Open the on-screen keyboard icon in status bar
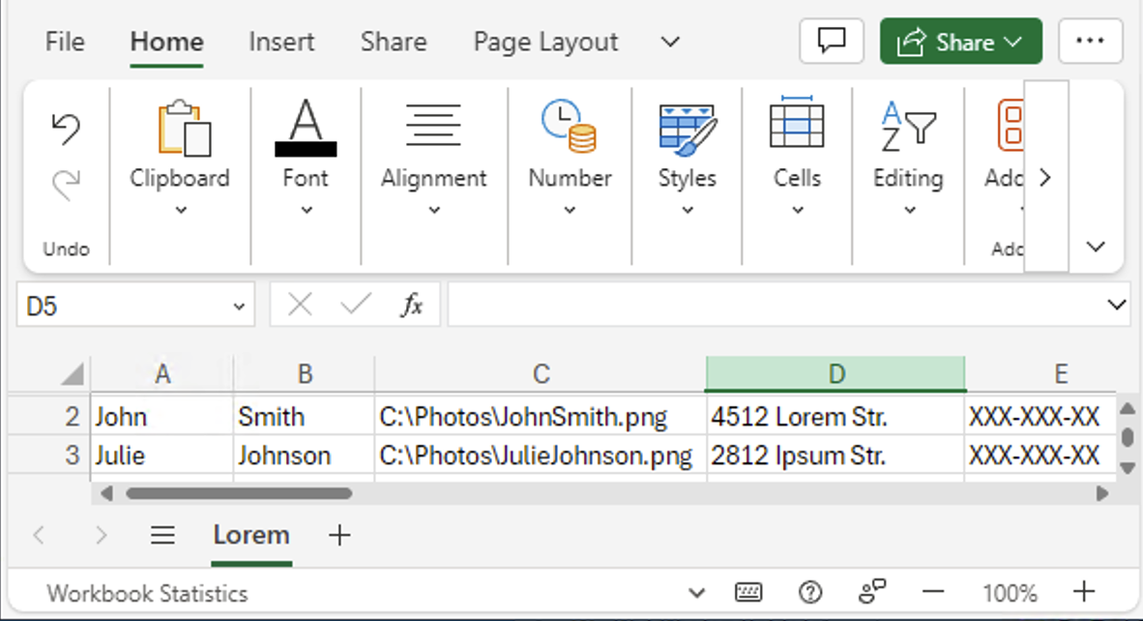1143x621 pixels. tap(748, 592)
